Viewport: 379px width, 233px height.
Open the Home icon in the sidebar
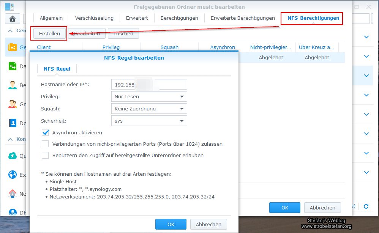point(13,18)
